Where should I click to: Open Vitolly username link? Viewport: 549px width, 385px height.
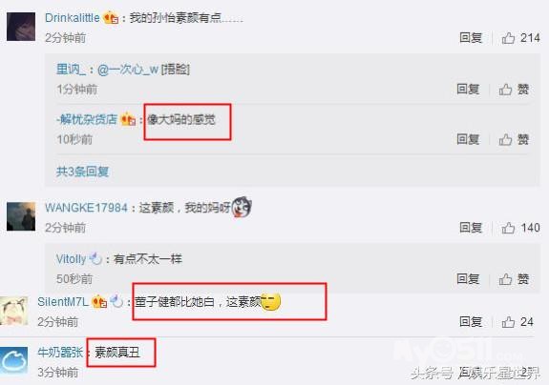pyautogui.click(x=71, y=259)
